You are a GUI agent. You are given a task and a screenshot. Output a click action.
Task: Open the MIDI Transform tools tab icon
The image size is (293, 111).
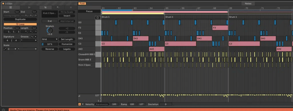coord(58,7)
